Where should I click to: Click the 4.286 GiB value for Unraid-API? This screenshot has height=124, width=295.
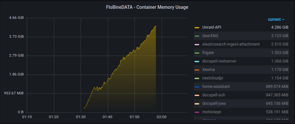pyautogui.click(x=280, y=27)
